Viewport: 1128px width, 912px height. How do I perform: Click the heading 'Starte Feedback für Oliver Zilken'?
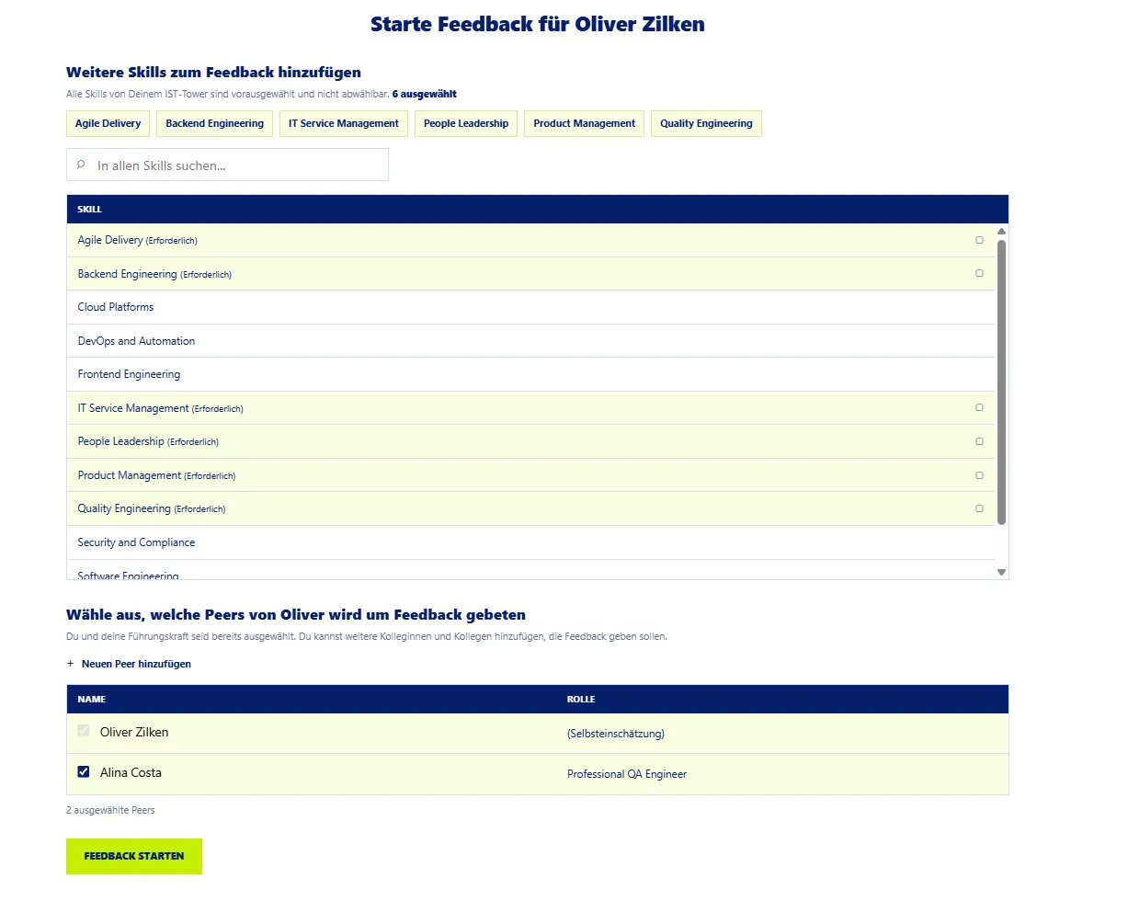tap(538, 24)
